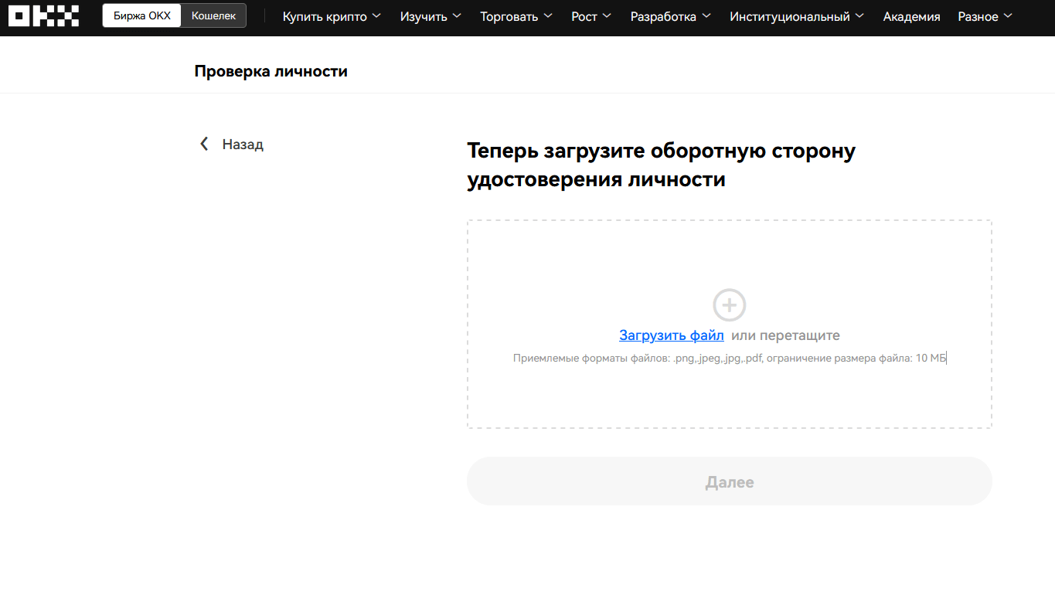The width and height of the screenshot is (1055, 595).
Task: Switch to Биржа OKX mode
Action: (142, 15)
